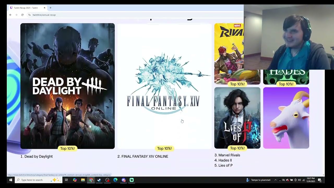Viewport: 334px width, 188px height.
Task: Open the red-dot round taskbar app
Action: [x=107, y=180]
